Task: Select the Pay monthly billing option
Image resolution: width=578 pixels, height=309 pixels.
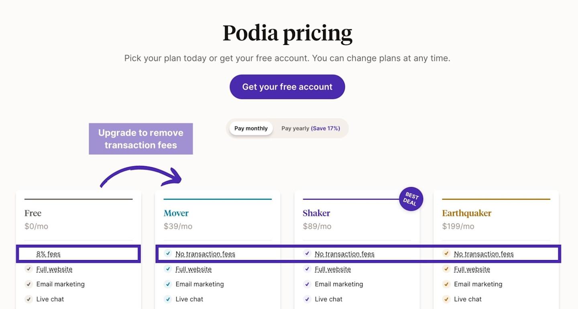Action: [x=251, y=128]
